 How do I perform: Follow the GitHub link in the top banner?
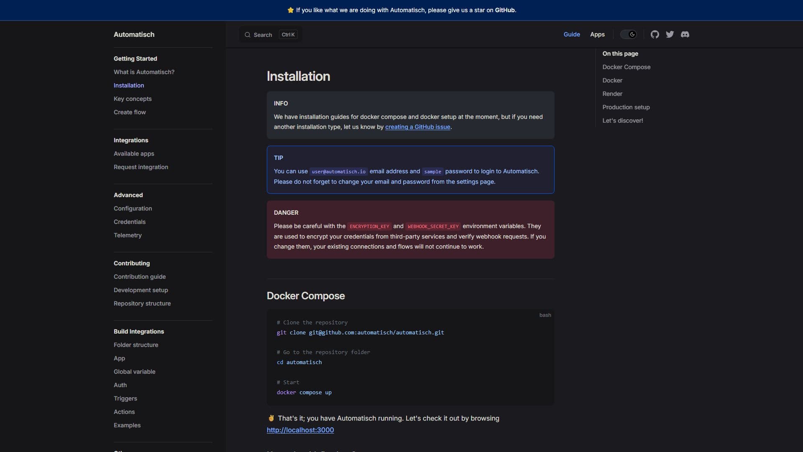coord(505,10)
